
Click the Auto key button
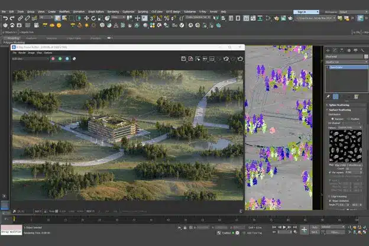click(315, 227)
